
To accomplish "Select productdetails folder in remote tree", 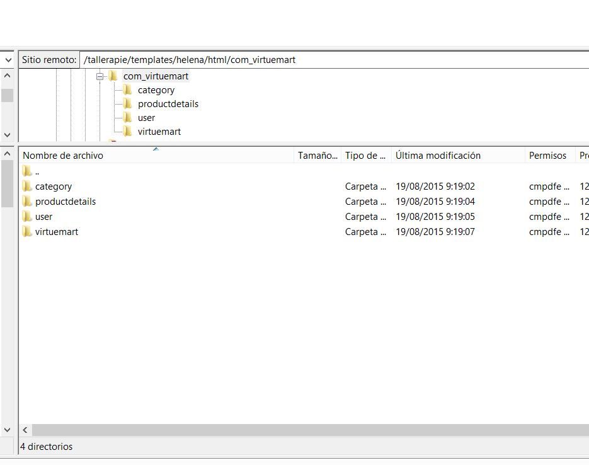I will (x=168, y=104).
